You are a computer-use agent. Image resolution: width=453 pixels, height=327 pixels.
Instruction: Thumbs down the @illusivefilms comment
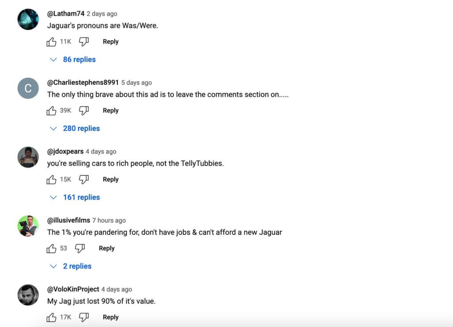(80, 248)
